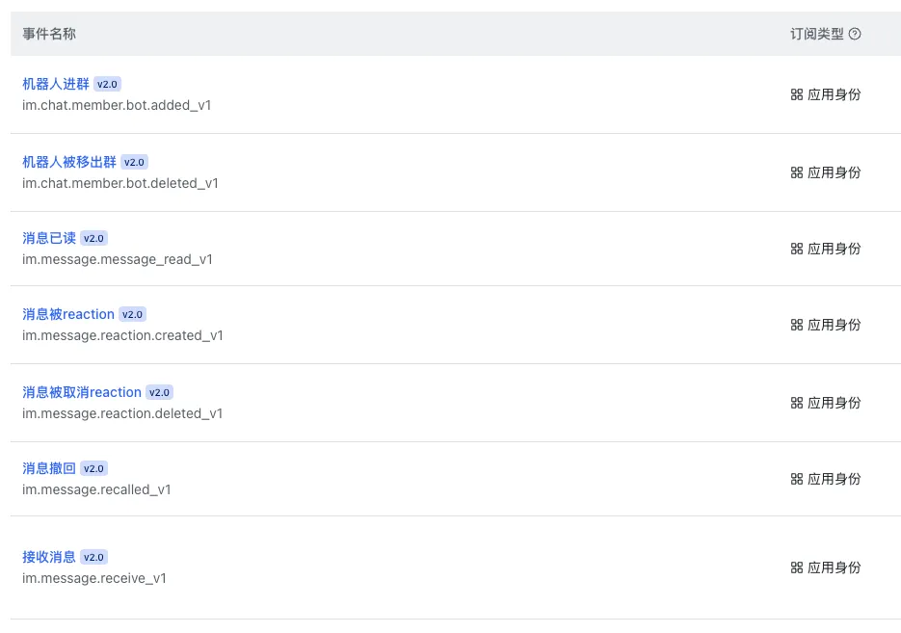901x633 pixels.
Task: Click the grid icon in 消息被reaction row
Action: click(796, 325)
